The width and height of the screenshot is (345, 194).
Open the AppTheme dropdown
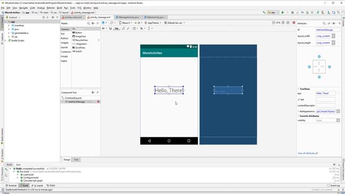[x=153, y=23]
